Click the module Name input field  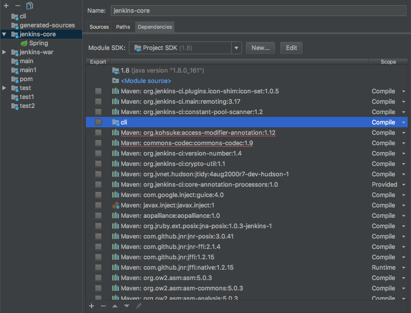[x=258, y=10]
